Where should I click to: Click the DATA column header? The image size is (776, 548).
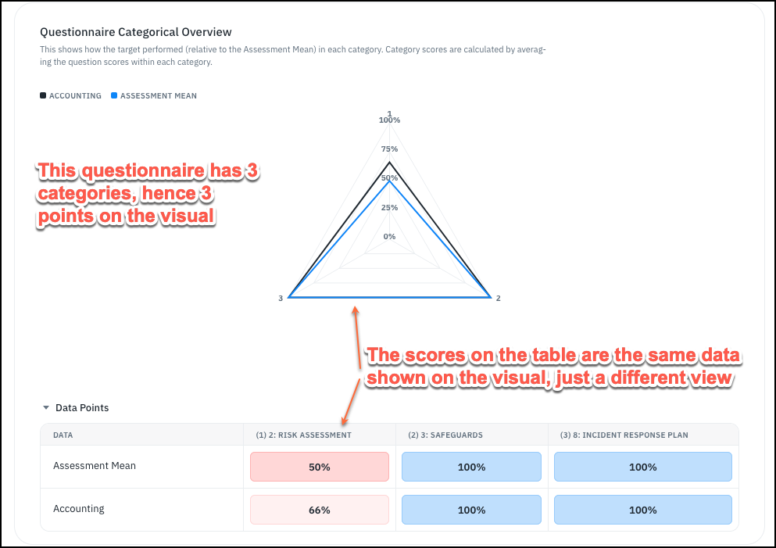point(63,435)
